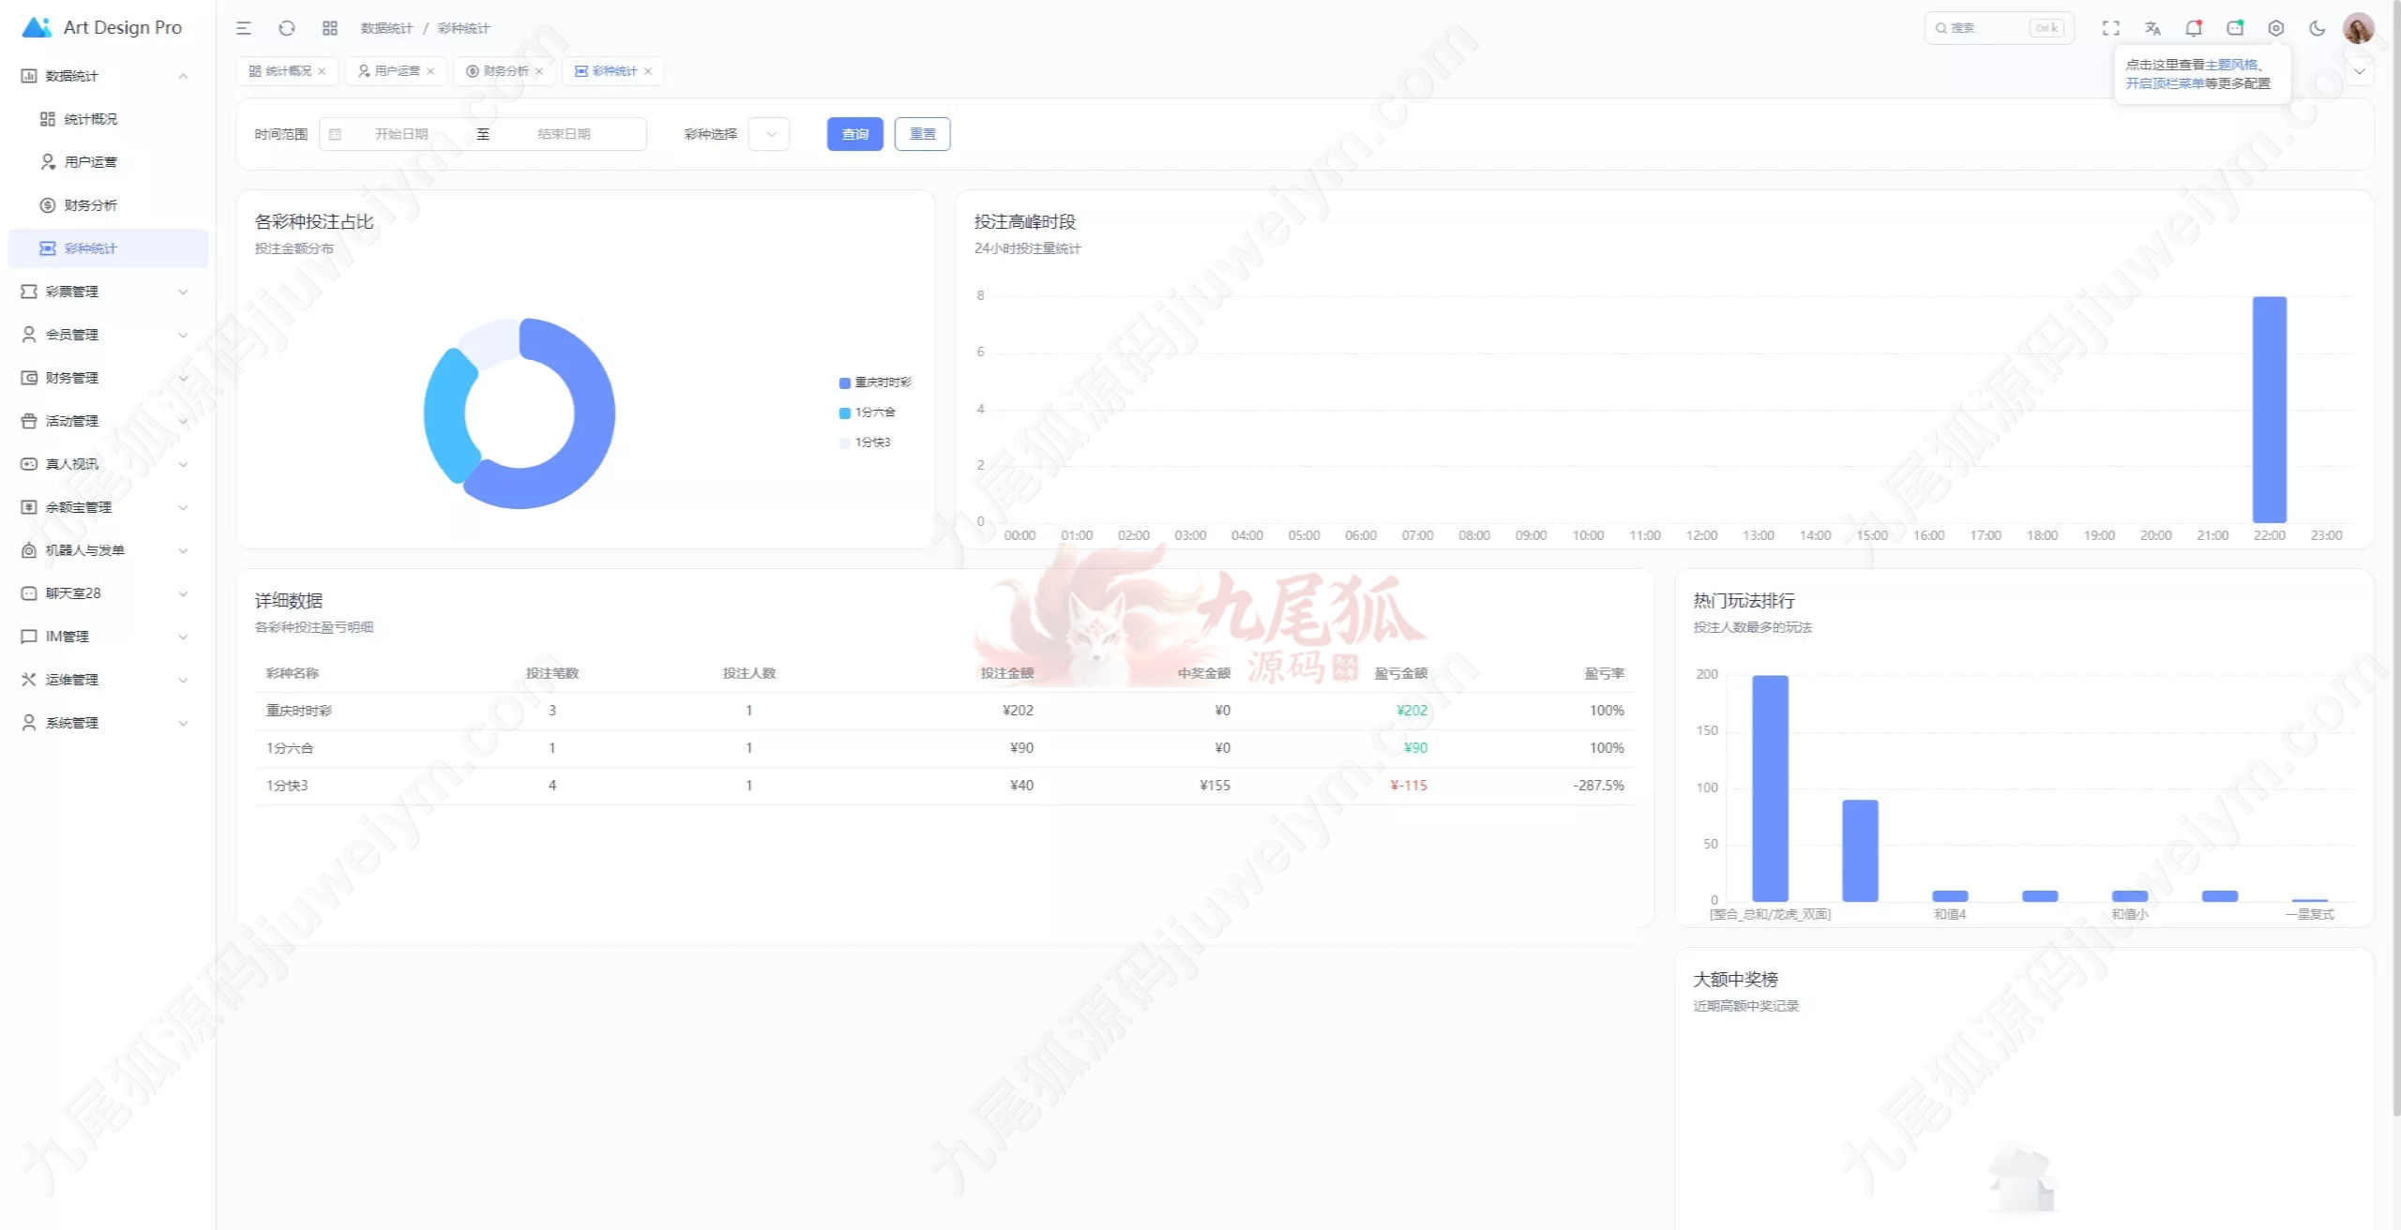Open the quick-entry grid icon

(x=330, y=28)
